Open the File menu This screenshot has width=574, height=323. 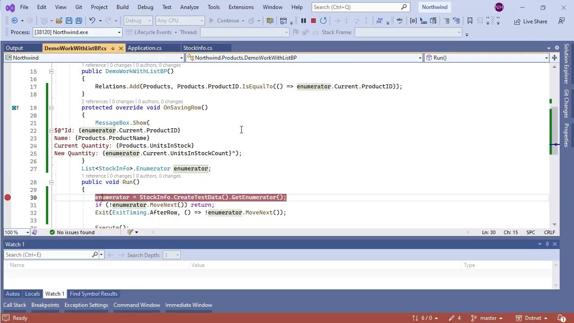[24, 7]
